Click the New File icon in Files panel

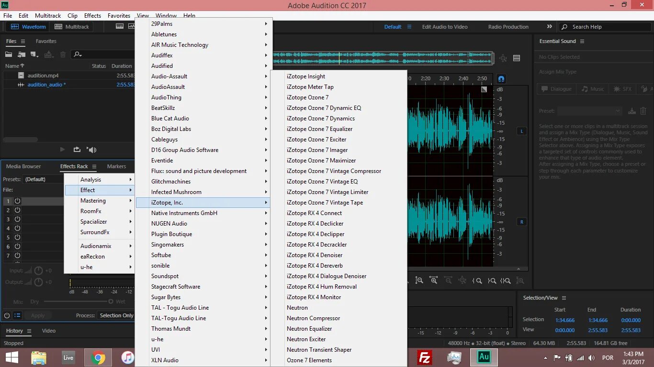coord(34,54)
